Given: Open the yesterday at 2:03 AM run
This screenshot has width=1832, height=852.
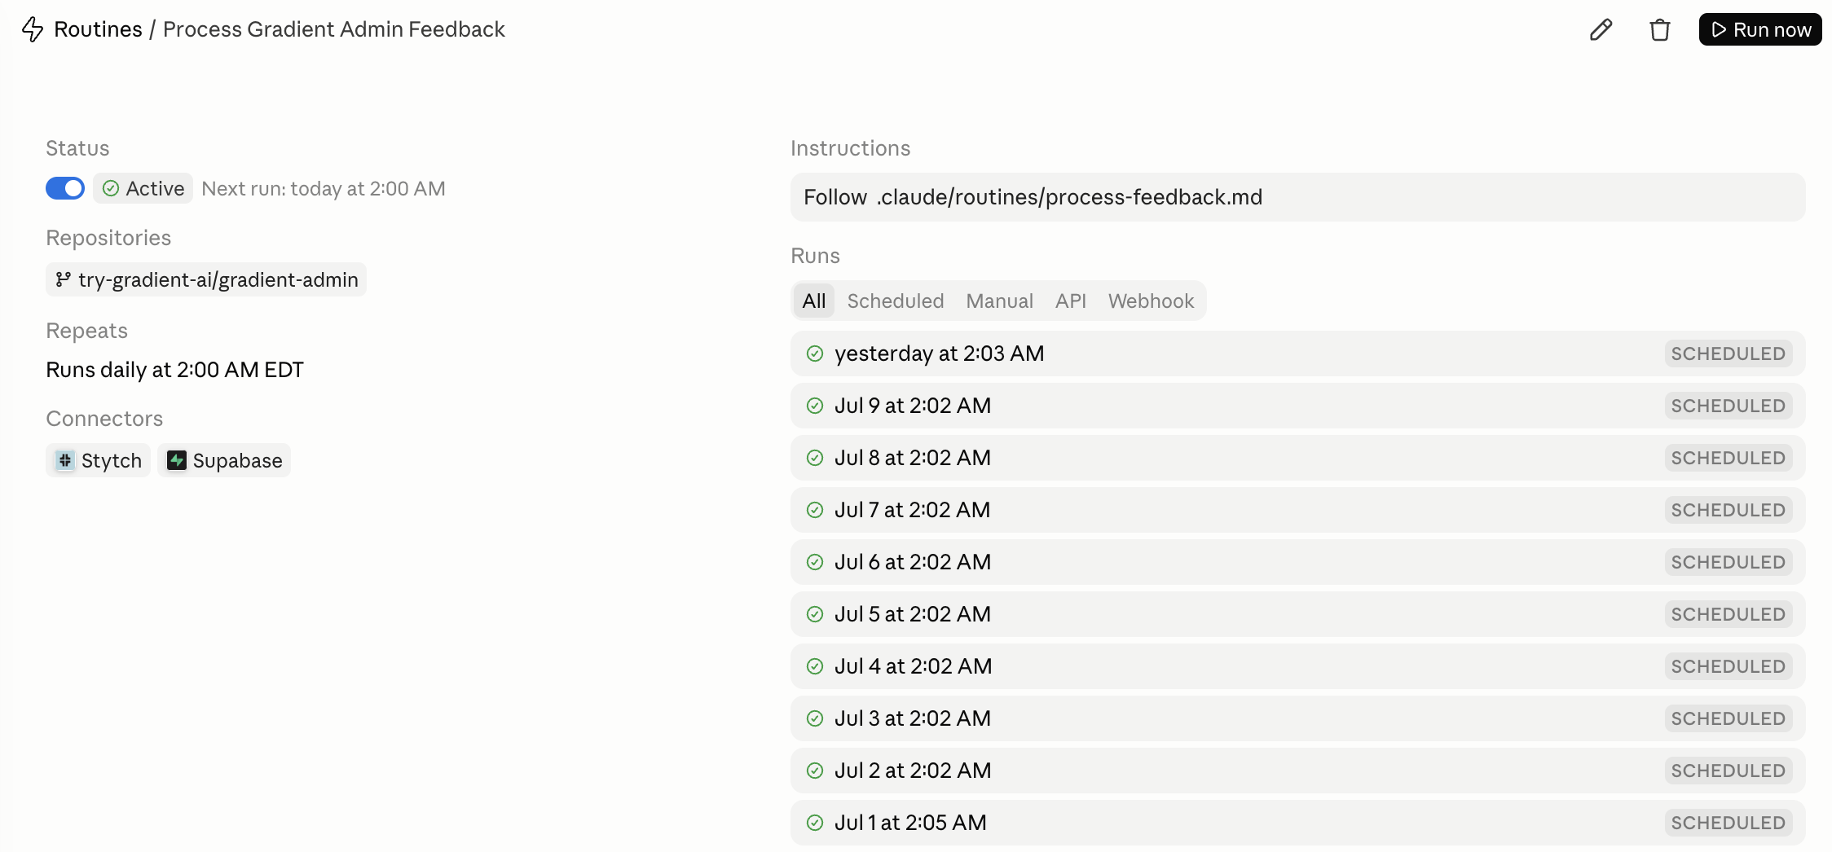Looking at the screenshot, I should point(1297,354).
